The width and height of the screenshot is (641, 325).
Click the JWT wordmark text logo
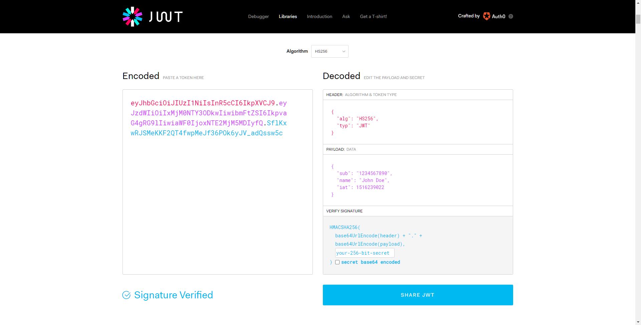click(x=166, y=17)
